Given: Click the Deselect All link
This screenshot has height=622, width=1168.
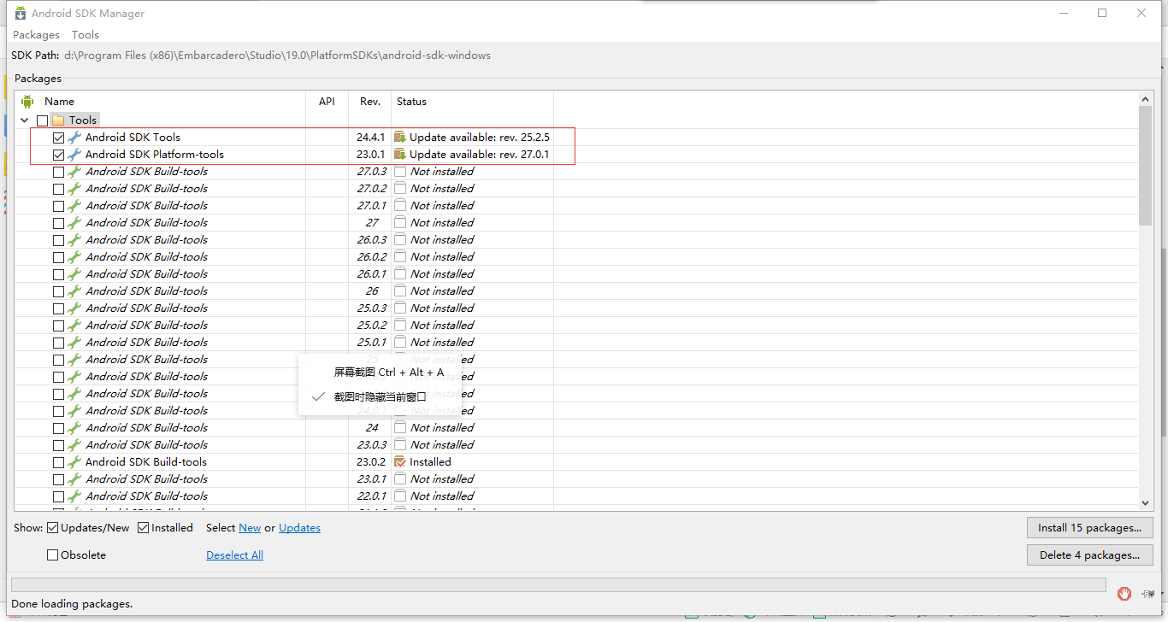Looking at the screenshot, I should click(234, 555).
